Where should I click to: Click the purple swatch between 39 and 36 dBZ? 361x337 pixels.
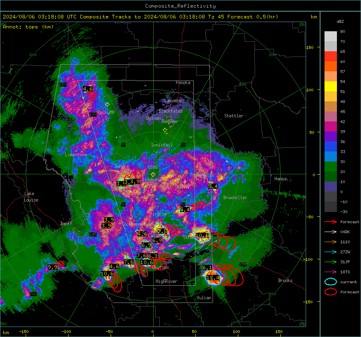click(331, 137)
